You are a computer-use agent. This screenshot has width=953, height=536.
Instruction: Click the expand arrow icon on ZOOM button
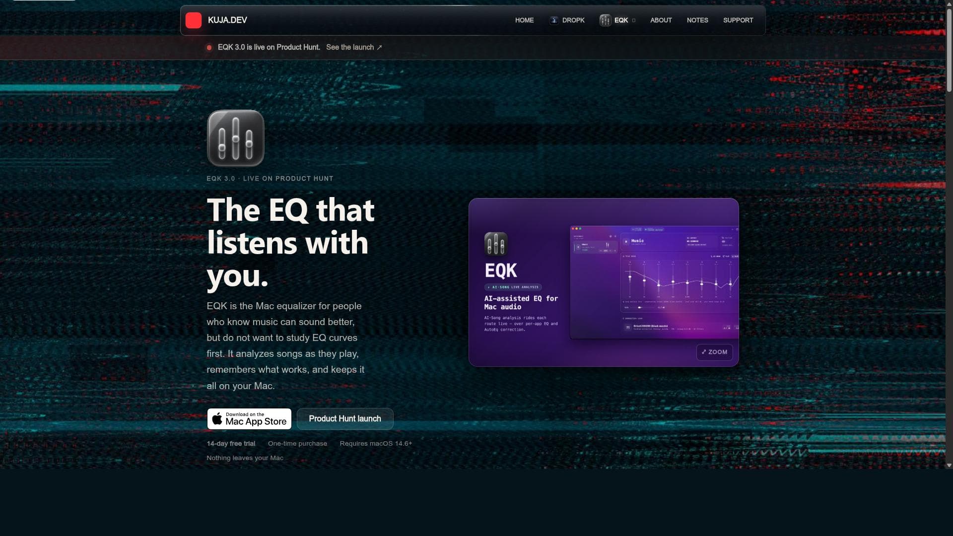coord(704,352)
